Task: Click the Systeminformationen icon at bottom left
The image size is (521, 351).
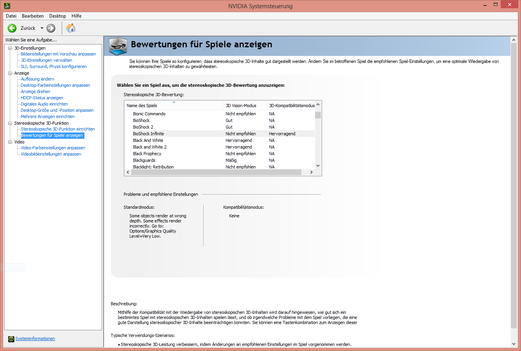Action: [11, 339]
